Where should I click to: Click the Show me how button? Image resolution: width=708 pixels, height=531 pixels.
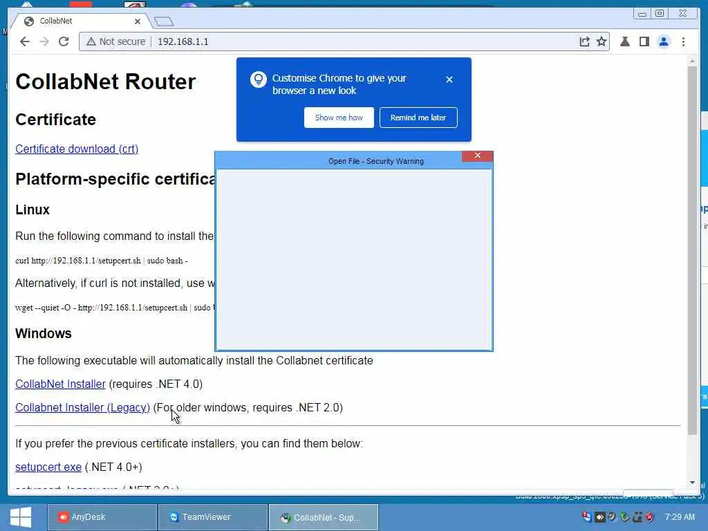[x=339, y=118]
